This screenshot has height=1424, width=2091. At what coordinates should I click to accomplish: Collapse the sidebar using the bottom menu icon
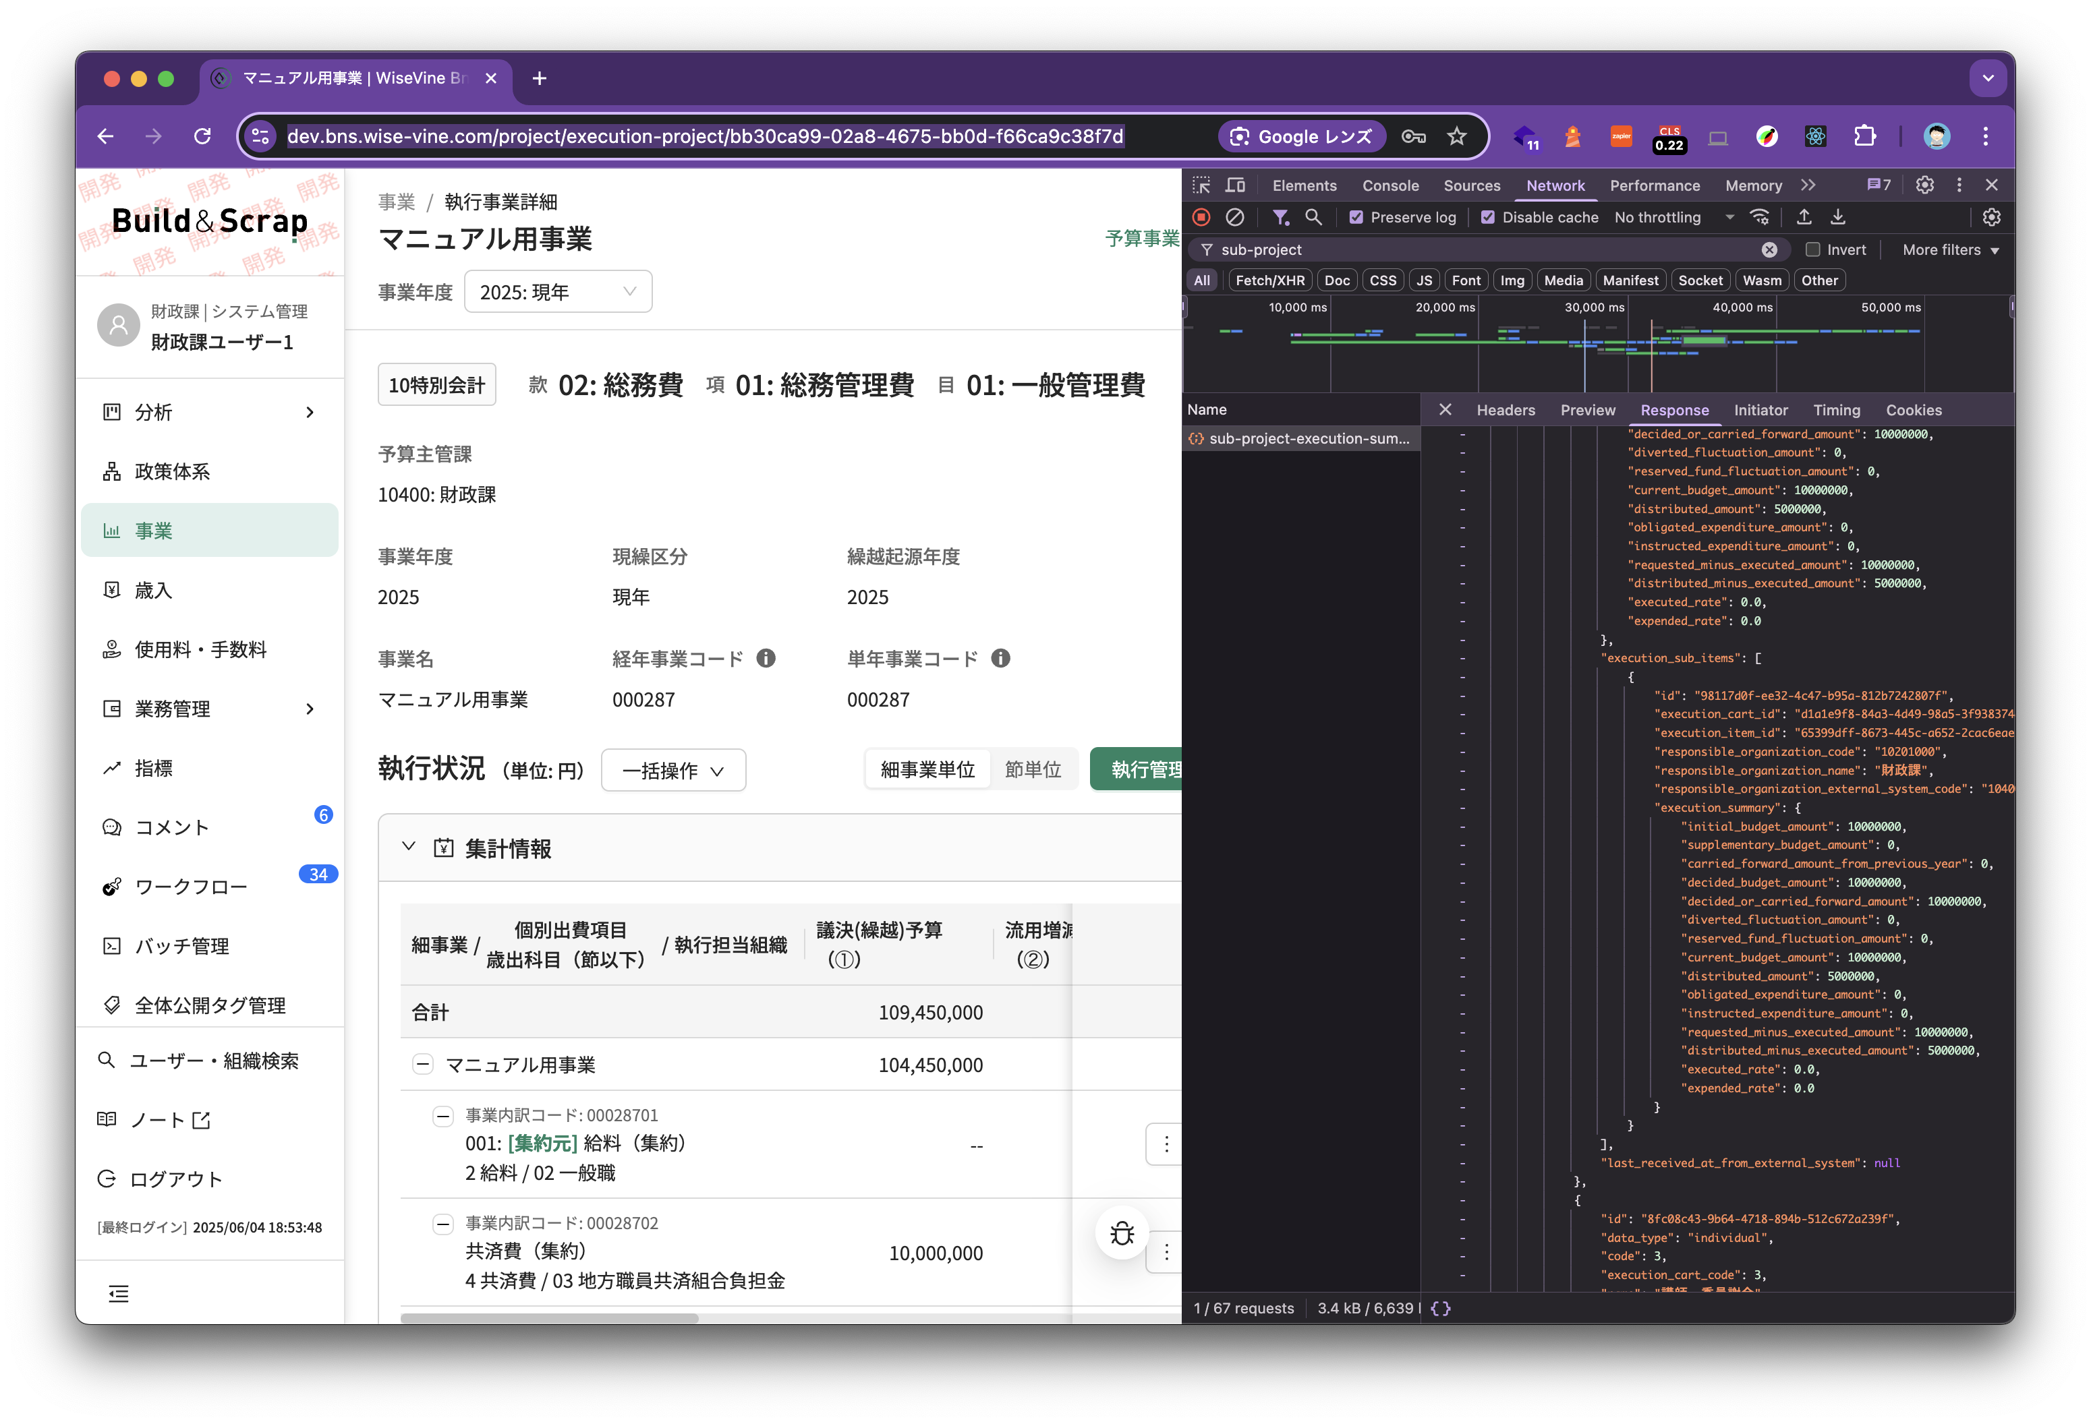(x=119, y=1294)
